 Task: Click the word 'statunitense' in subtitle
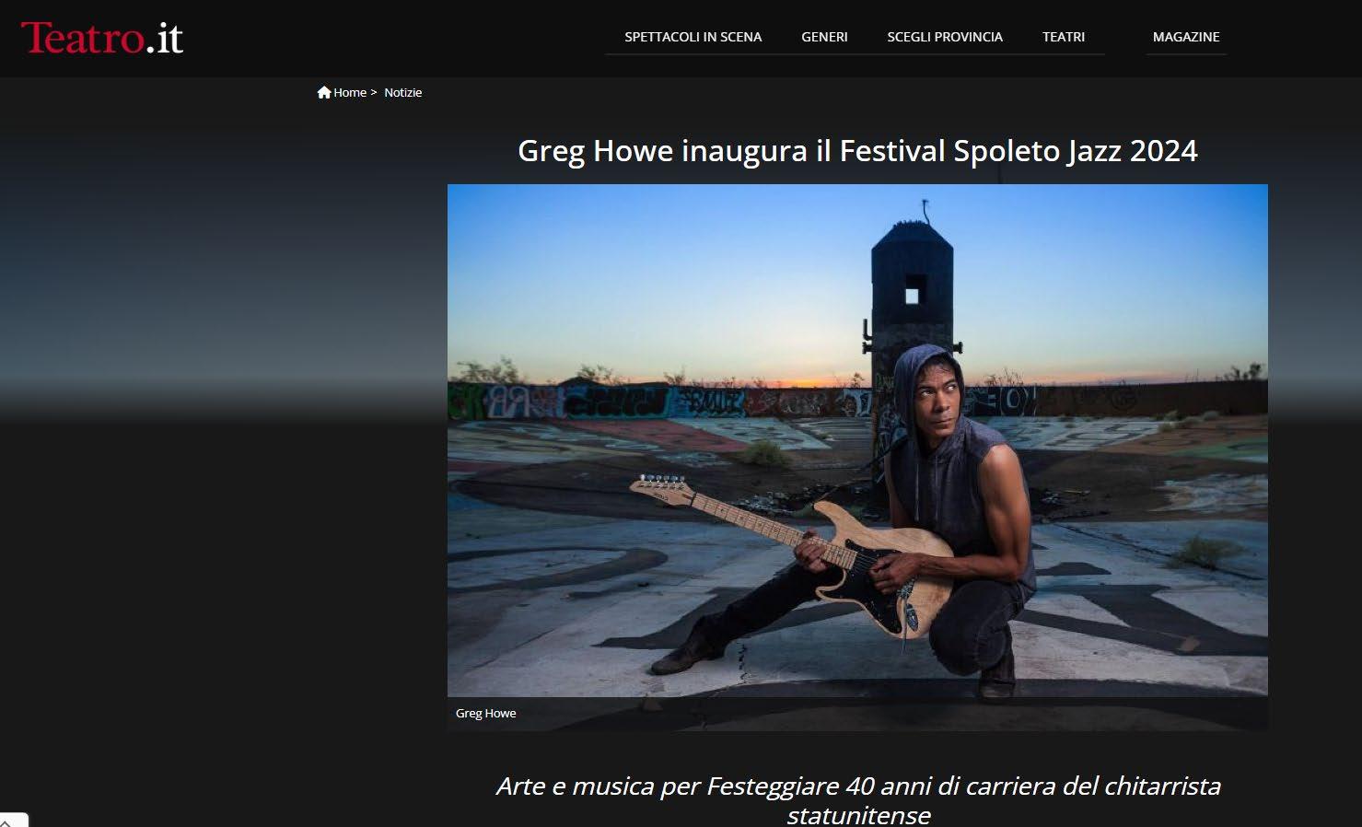tap(858, 815)
